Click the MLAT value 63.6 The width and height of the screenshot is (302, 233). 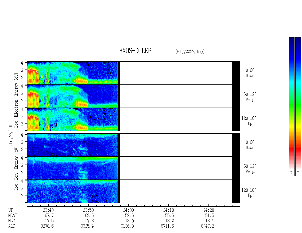pos(89,215)
